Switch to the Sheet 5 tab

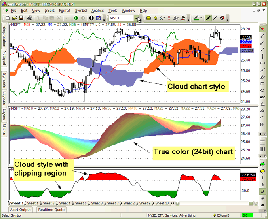80,203
